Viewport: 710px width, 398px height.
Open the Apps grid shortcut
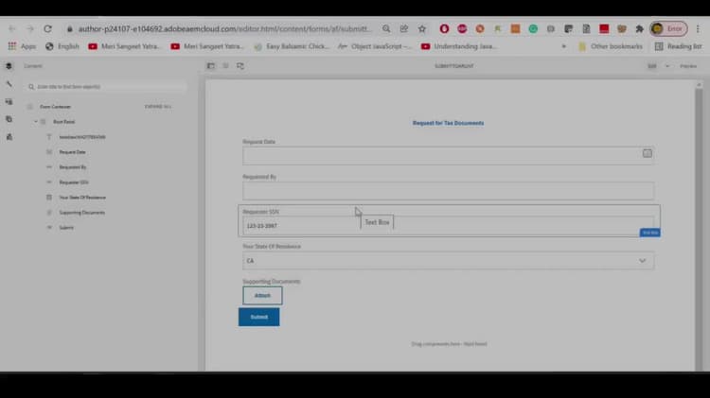point(22,46)
